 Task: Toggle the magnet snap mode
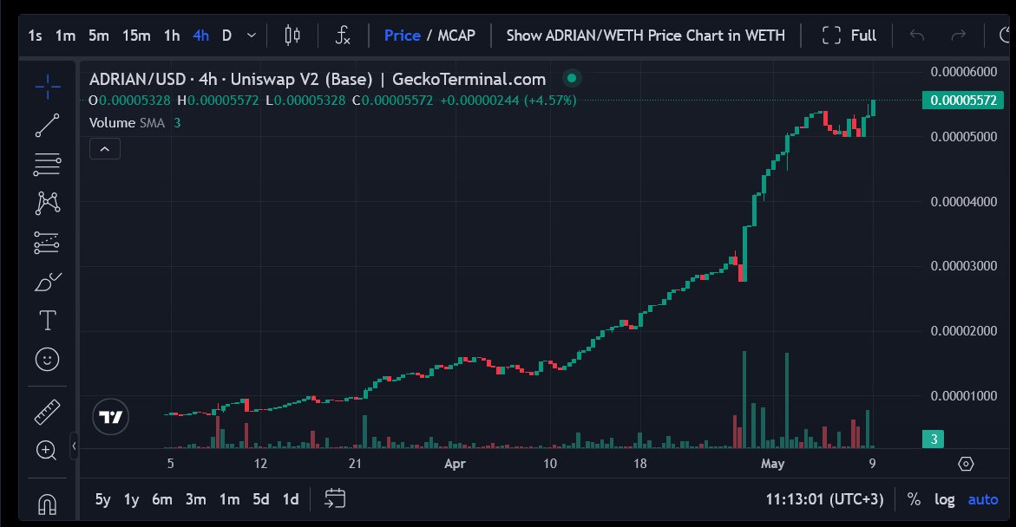click(48, 504)
